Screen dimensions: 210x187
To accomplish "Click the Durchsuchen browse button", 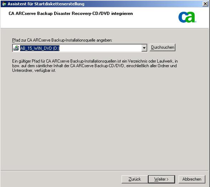I will click(163, 47).
